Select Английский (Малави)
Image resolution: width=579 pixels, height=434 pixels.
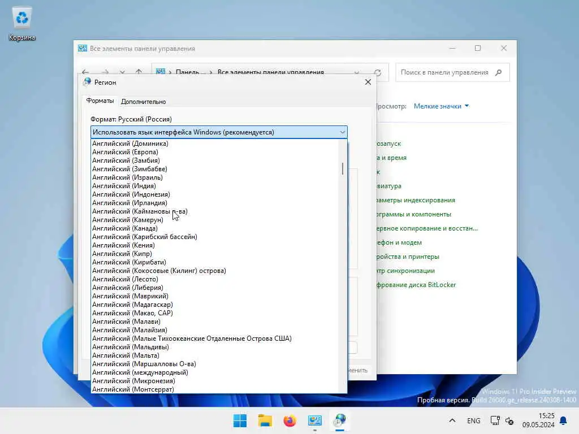[x=214, y=322]
